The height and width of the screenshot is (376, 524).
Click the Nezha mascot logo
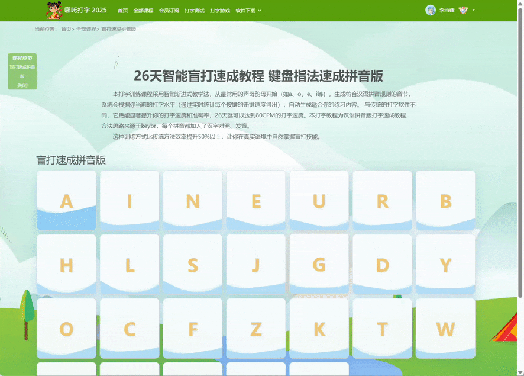[54, 10]
